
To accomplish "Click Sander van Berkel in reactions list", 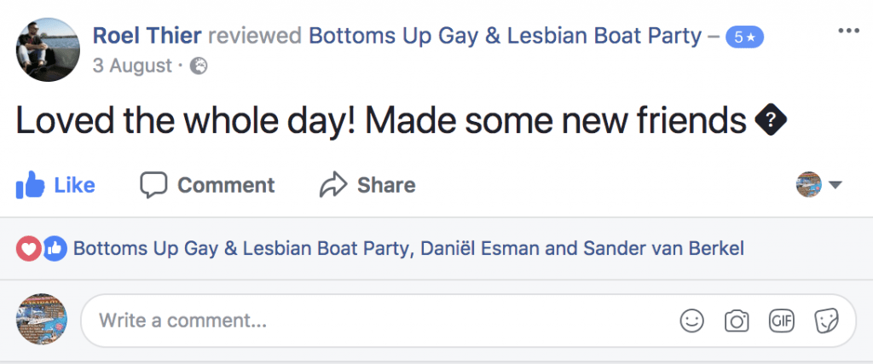I will (x=663, y=249).
